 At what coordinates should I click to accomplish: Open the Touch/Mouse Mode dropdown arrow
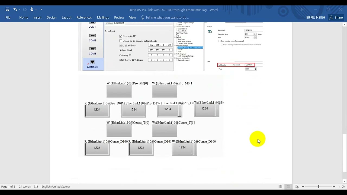tap(36, 9)
